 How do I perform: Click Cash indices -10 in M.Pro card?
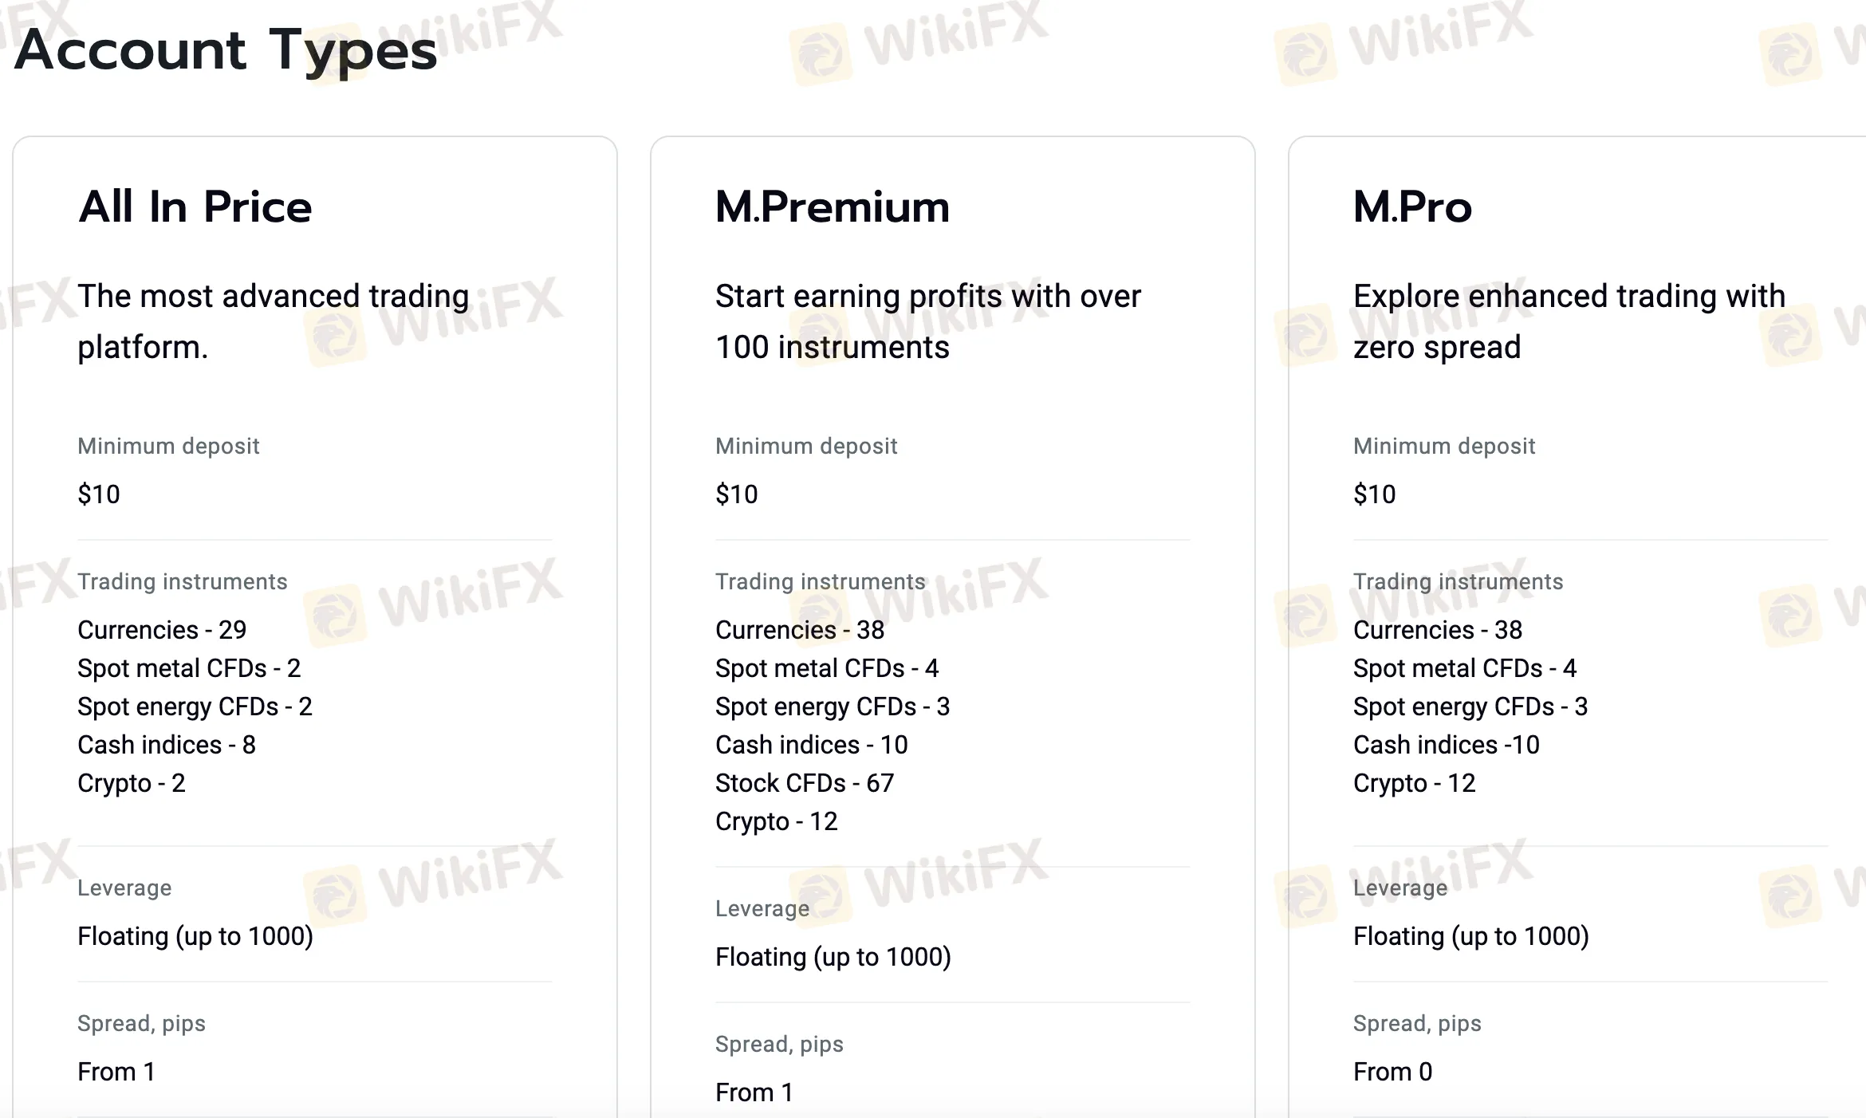coord(1446,745)
